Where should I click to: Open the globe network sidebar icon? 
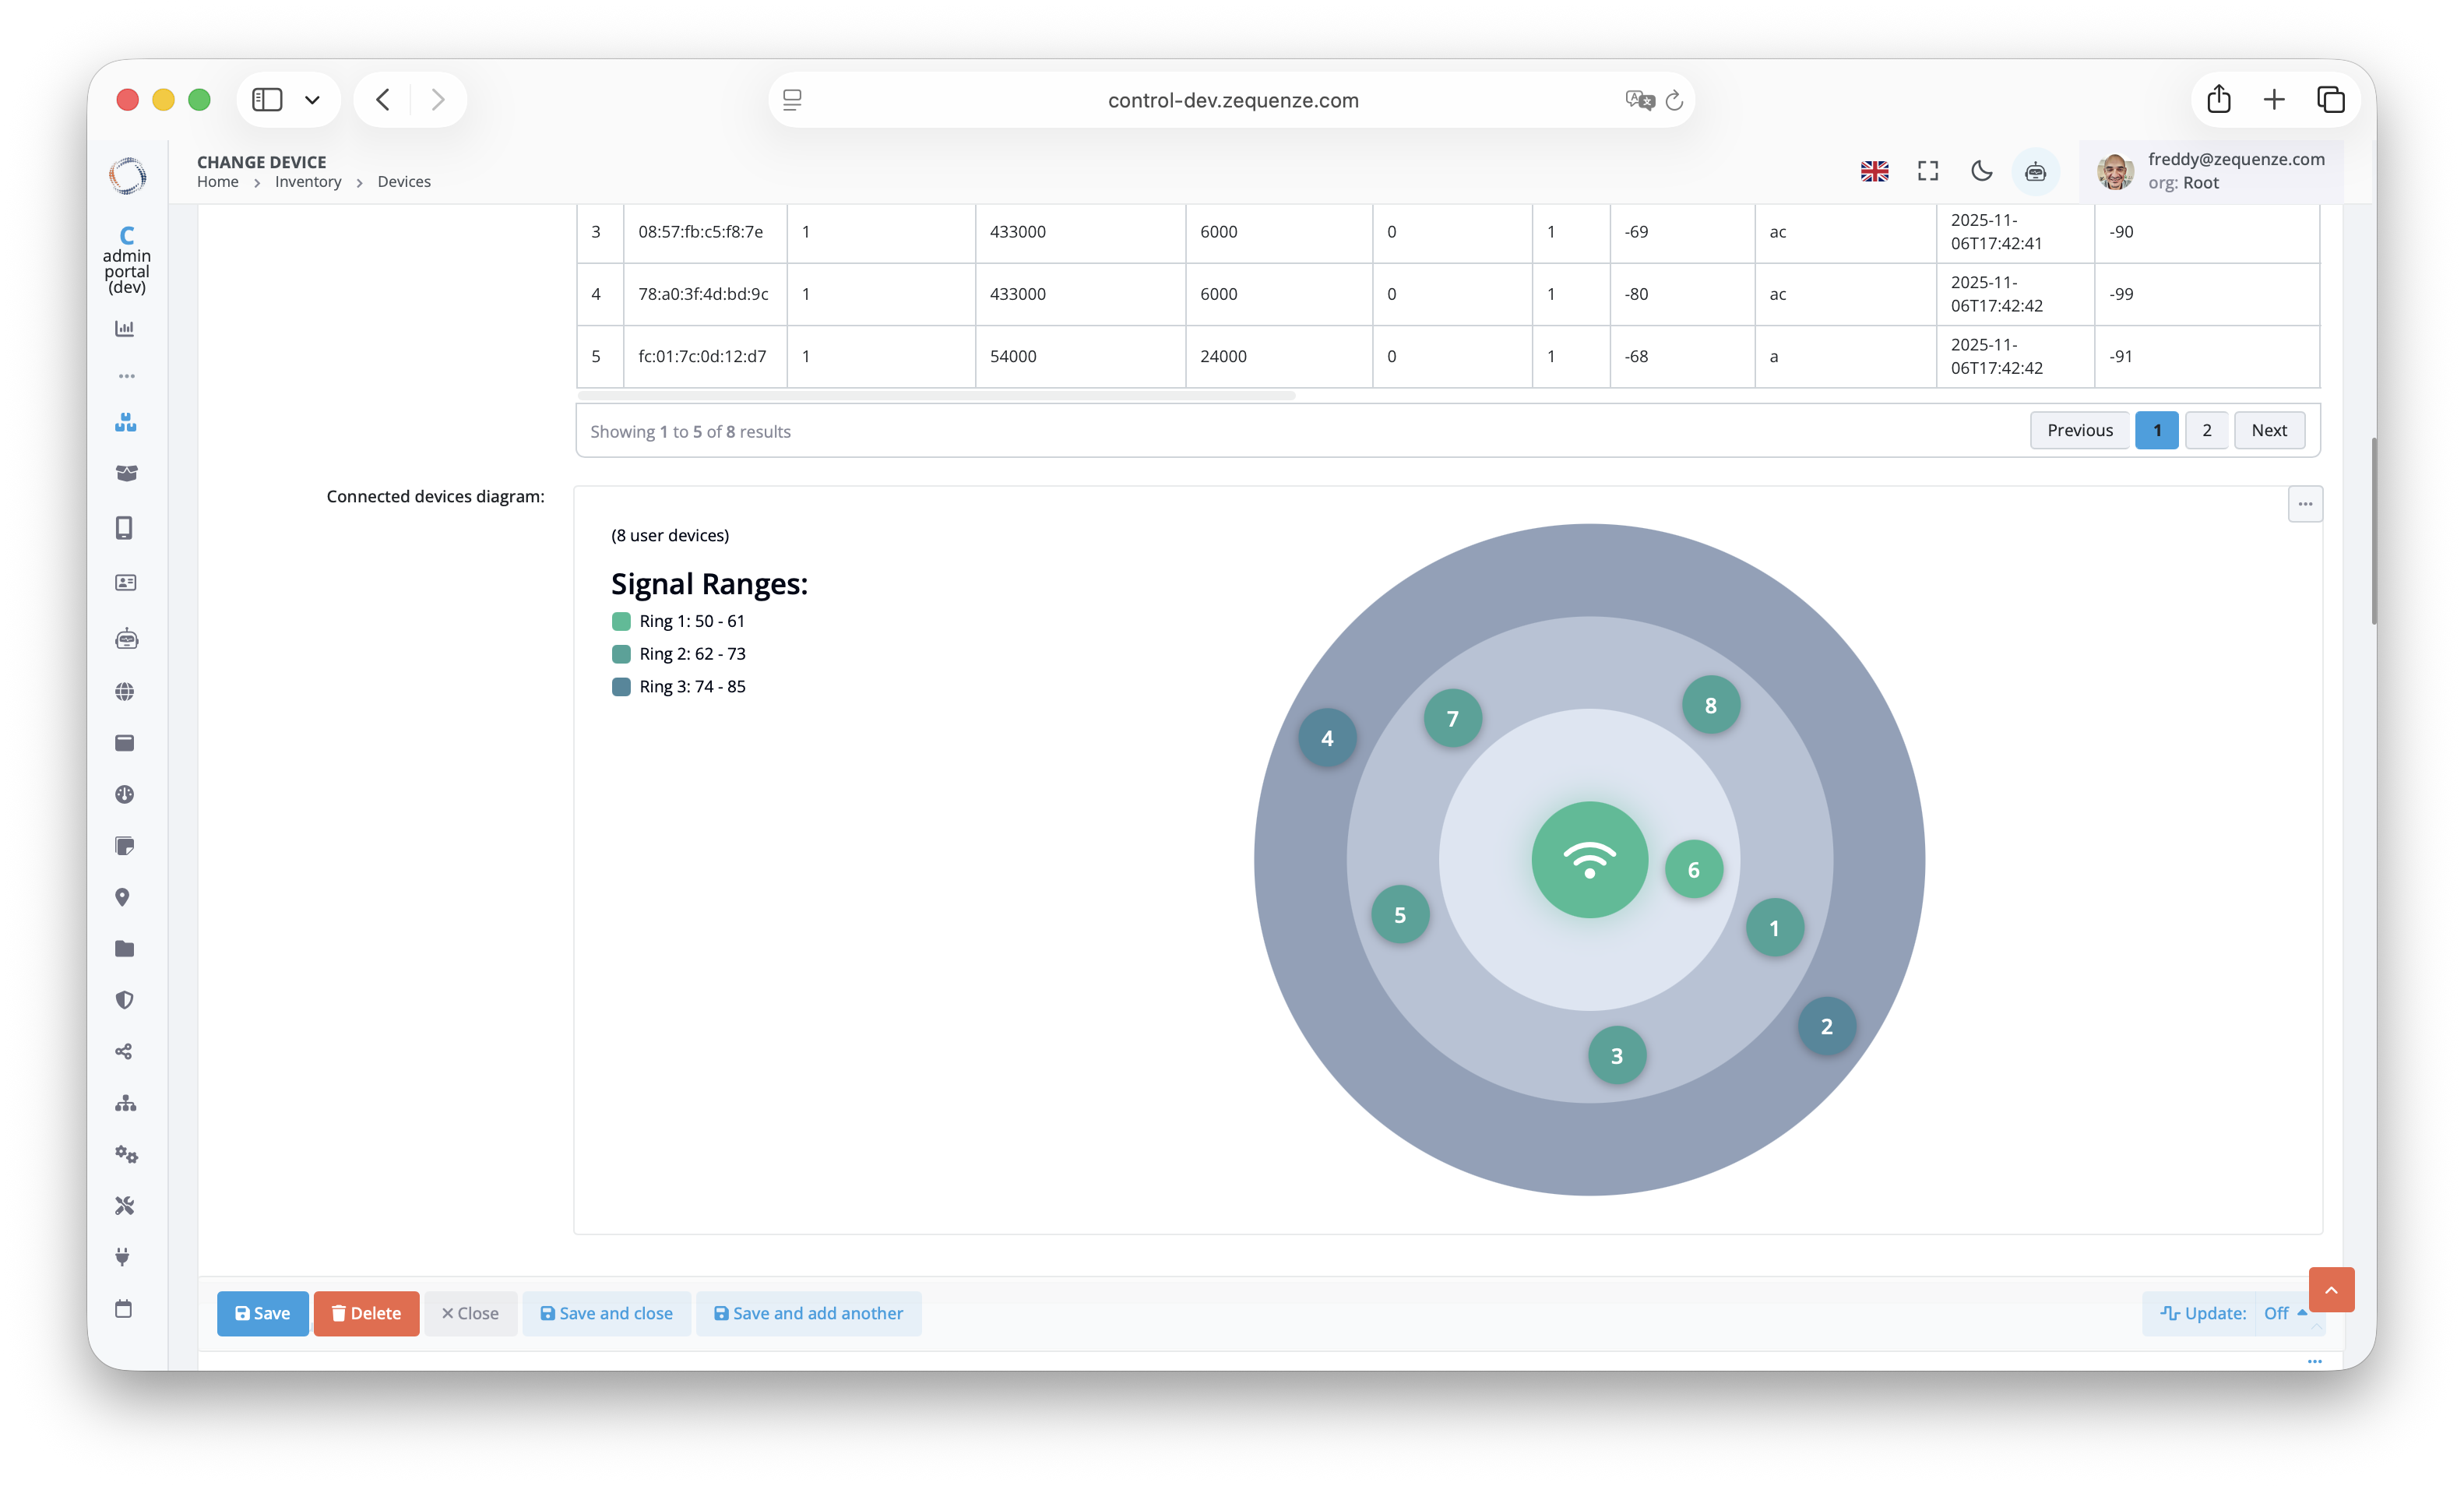tap(124, 691)
